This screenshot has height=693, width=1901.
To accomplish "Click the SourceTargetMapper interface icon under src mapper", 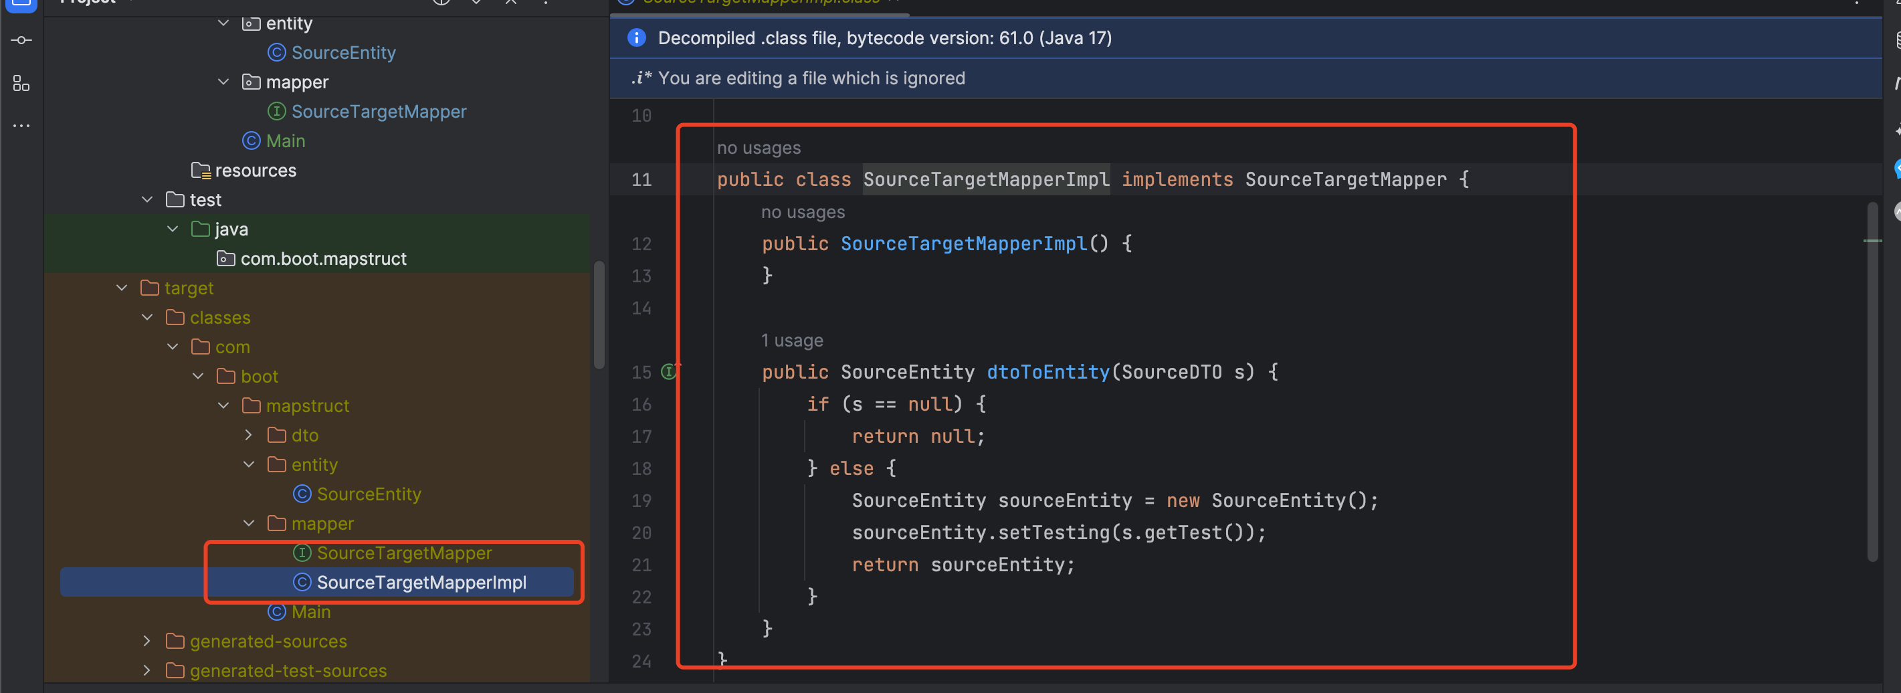I will (277, 112).
